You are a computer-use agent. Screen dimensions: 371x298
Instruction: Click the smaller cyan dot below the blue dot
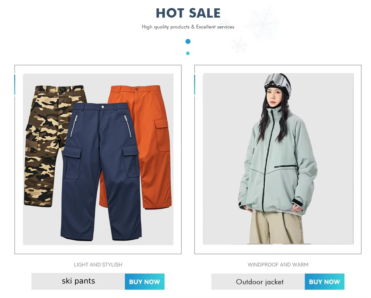click(188, 53)
